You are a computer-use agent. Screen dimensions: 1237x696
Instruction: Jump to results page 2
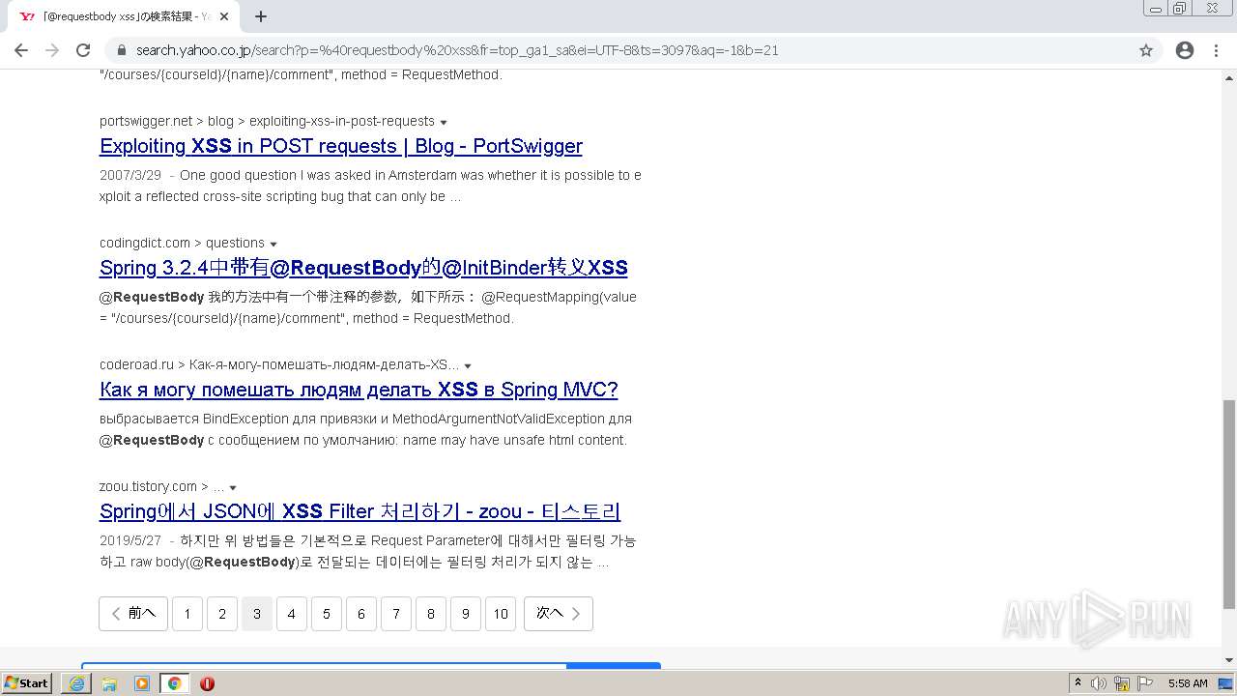tap(222, 614)
